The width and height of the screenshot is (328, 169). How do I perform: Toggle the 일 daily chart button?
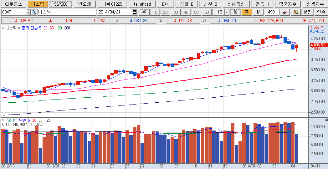[236, 12]
